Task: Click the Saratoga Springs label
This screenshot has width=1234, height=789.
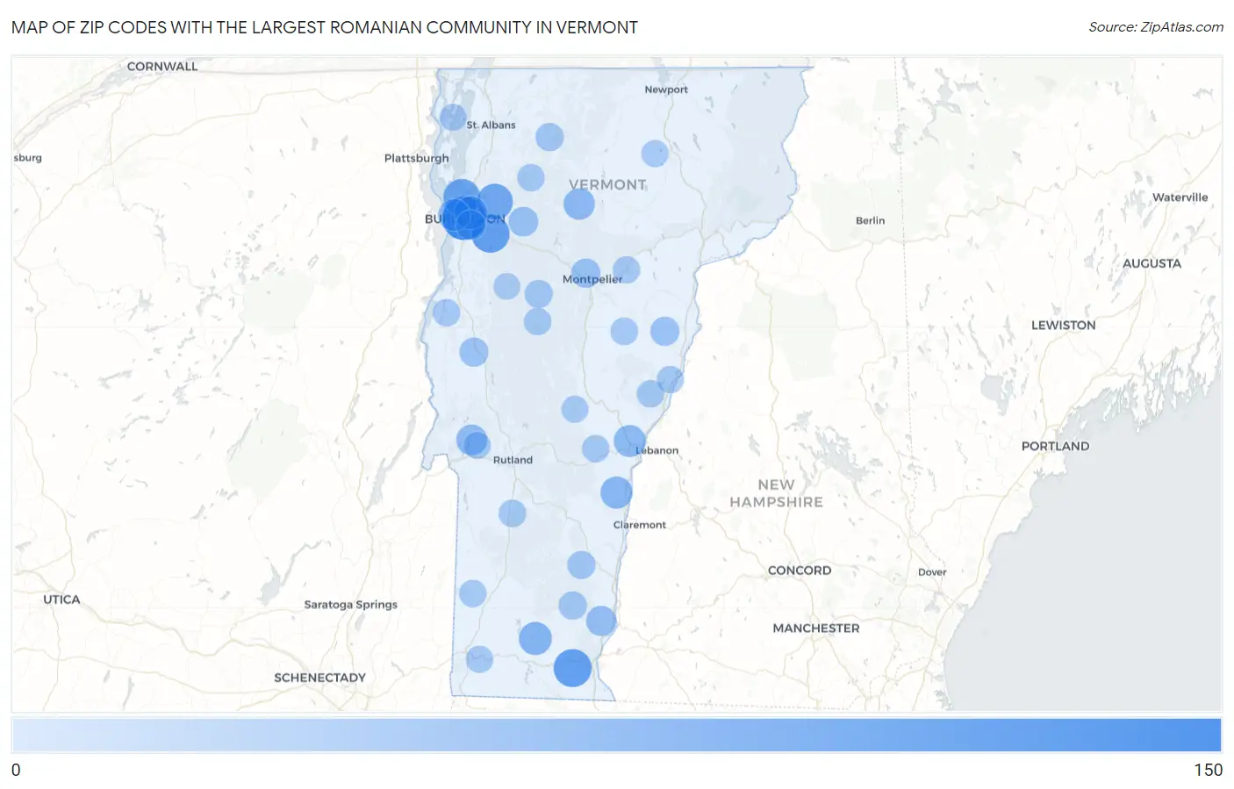Action: tap(350, 605)
